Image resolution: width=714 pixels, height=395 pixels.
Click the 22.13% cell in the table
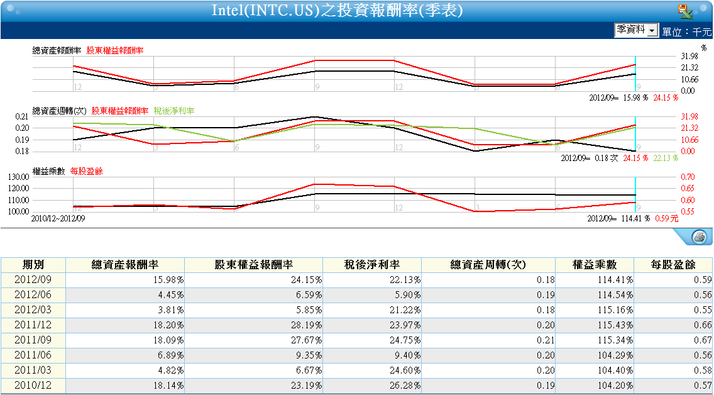(372, 280)
